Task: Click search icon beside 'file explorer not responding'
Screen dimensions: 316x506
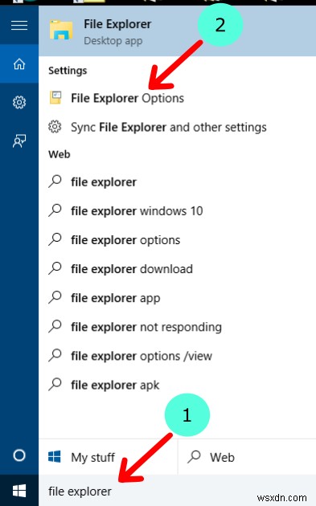Action: [x=55, y=326]
